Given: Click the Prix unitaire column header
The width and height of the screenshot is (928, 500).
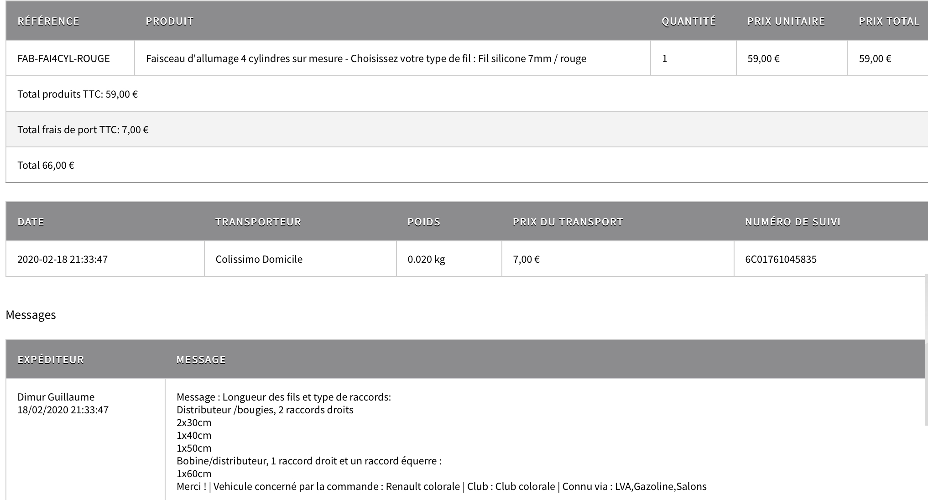Looking at the screenshot, I should click(x=786, y=21).
